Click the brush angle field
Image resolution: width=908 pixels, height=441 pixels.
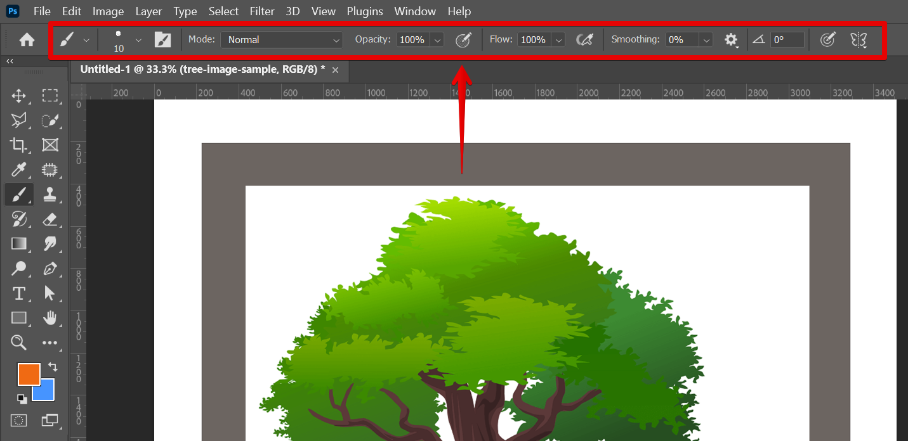pos(787,40)
